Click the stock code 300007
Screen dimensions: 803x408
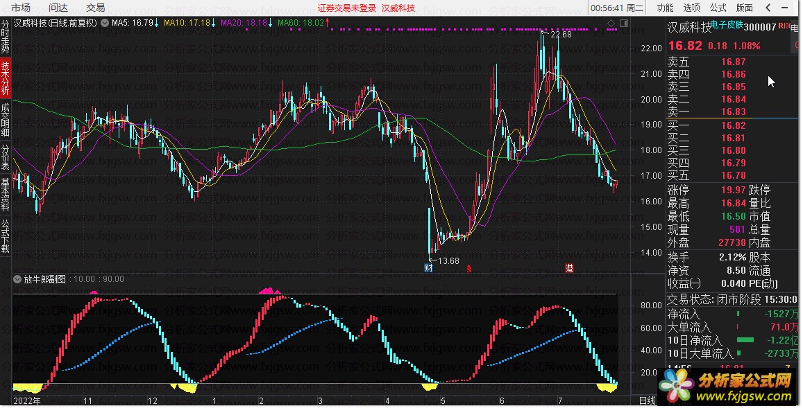click(760, 27)
